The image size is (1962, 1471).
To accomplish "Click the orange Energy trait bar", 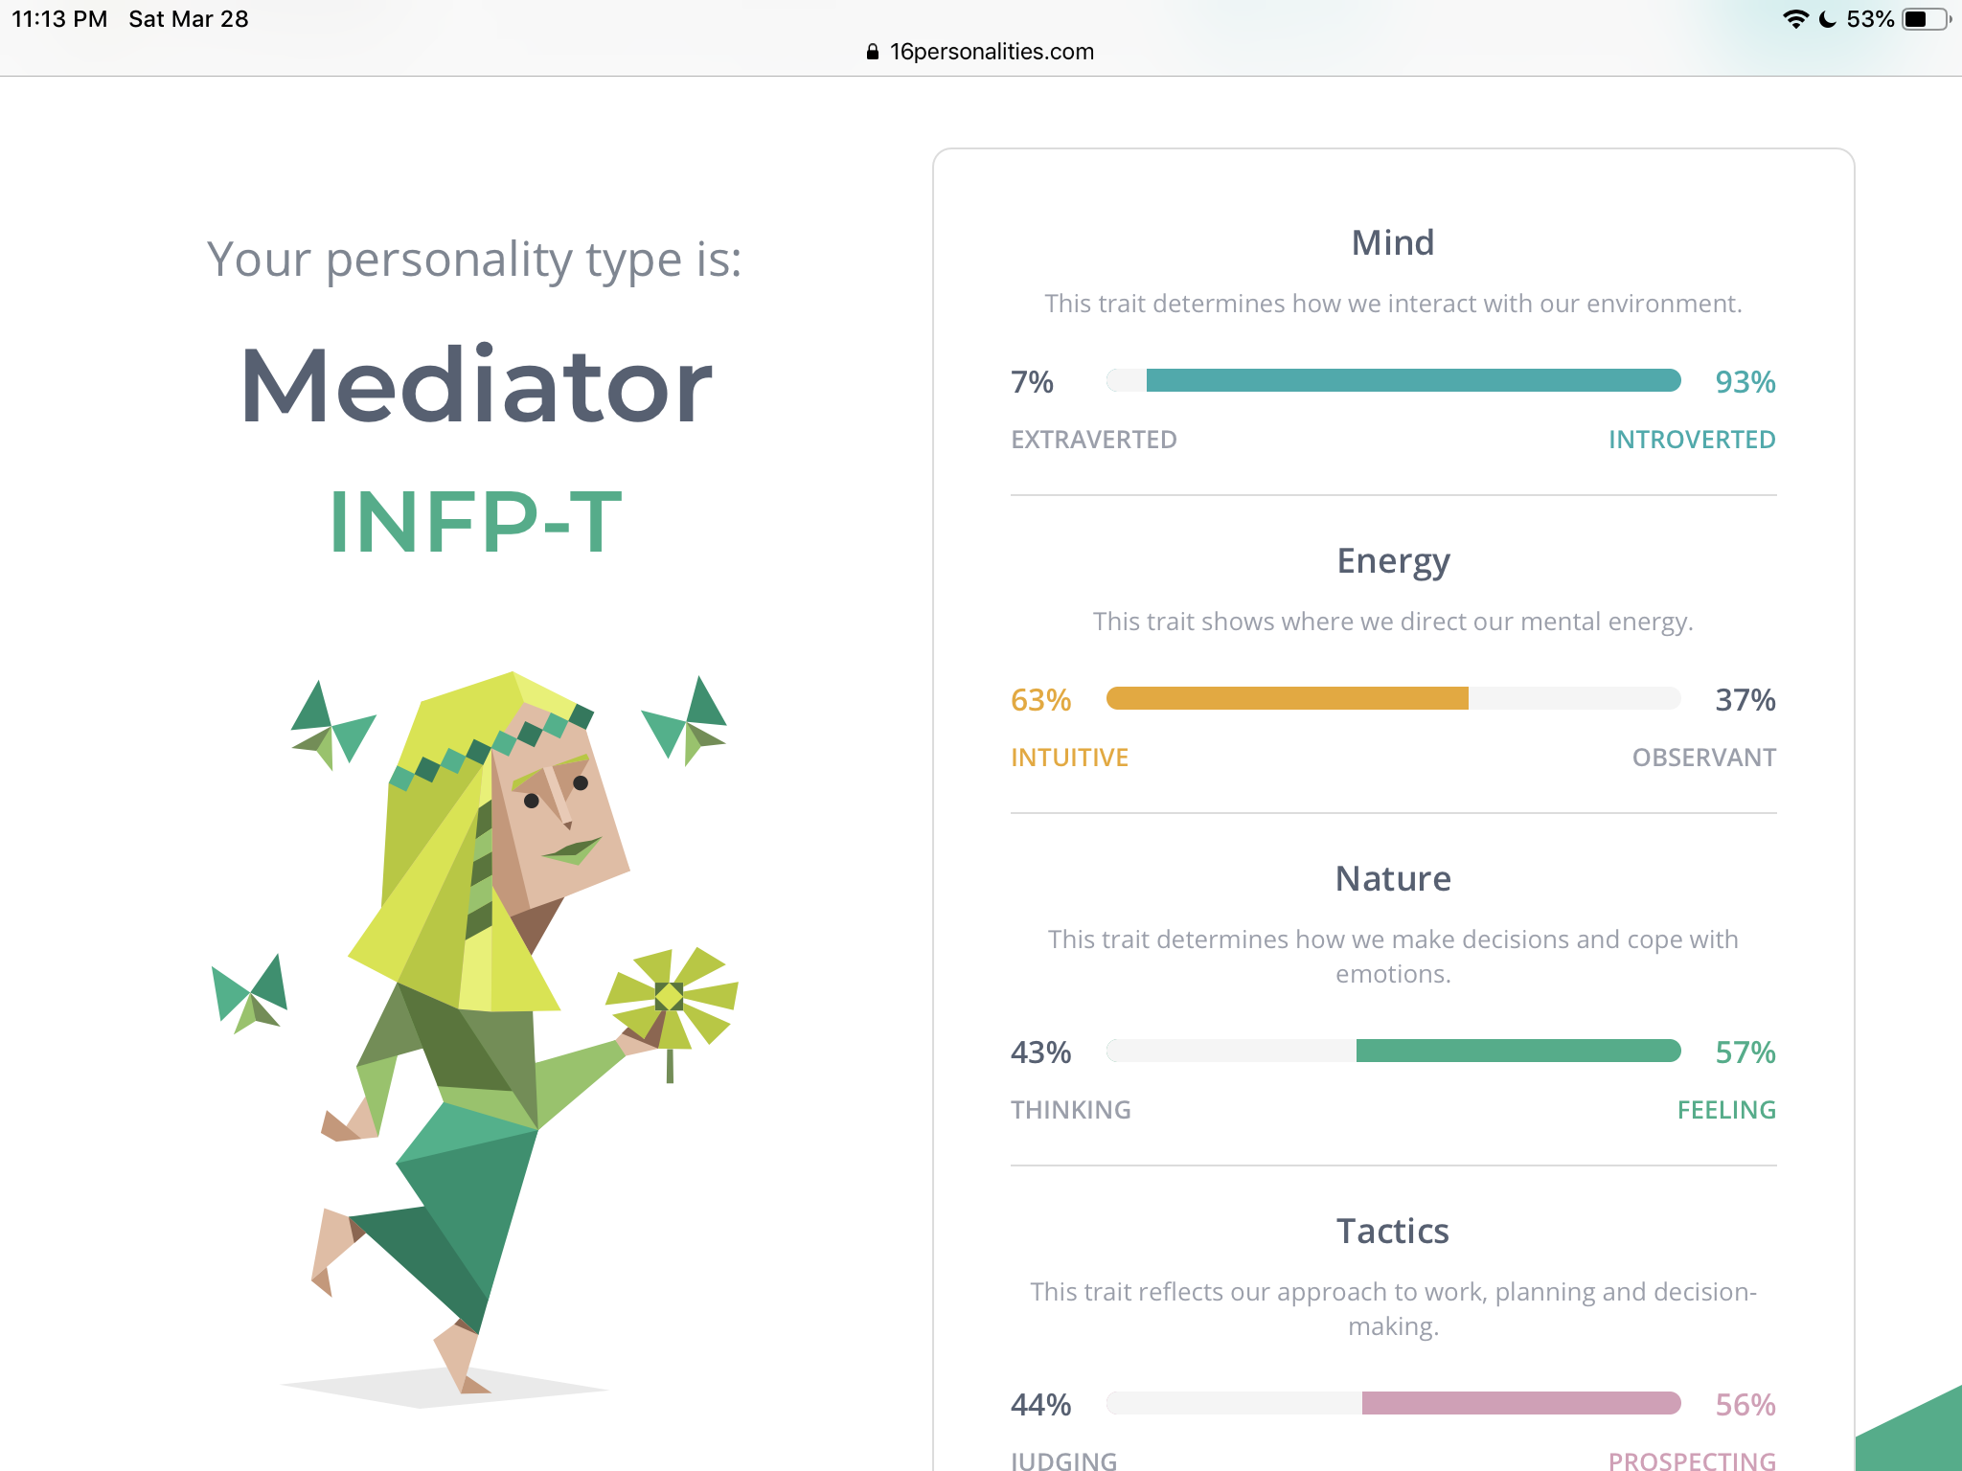I will (1394, 698).
